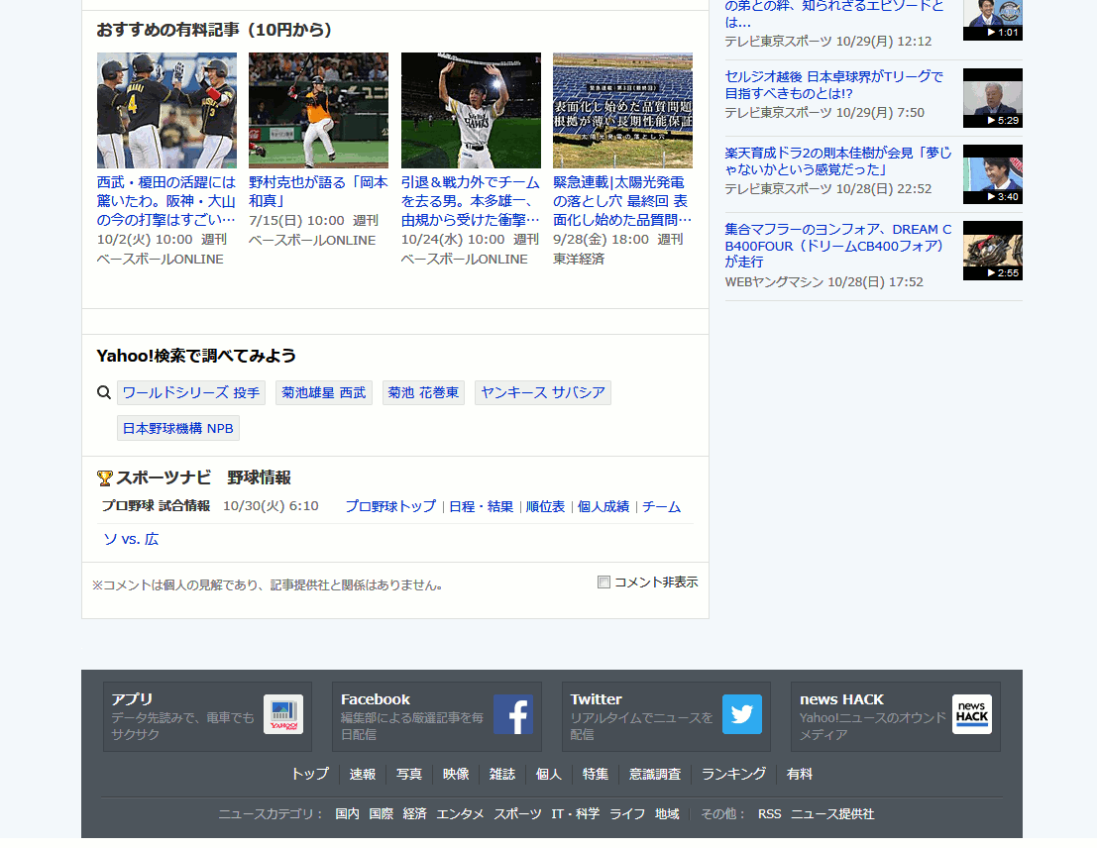Go to 意識調査 in footer menu
This screenshot has width=1097, height=848.
point(655,774)
